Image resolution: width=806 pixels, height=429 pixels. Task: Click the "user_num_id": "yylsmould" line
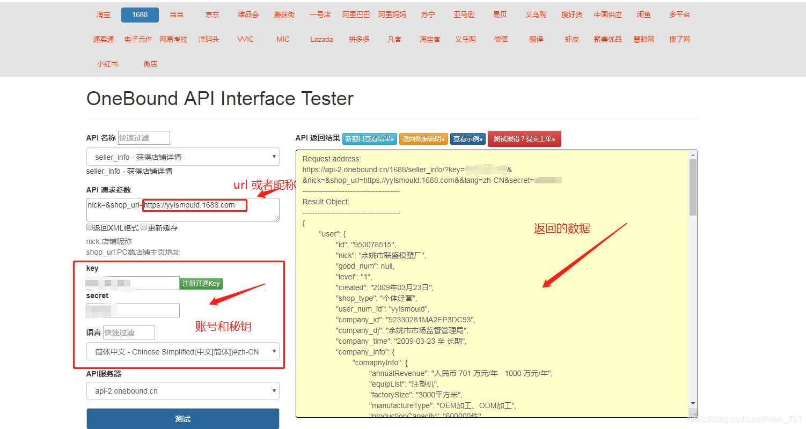pos(383,309)
